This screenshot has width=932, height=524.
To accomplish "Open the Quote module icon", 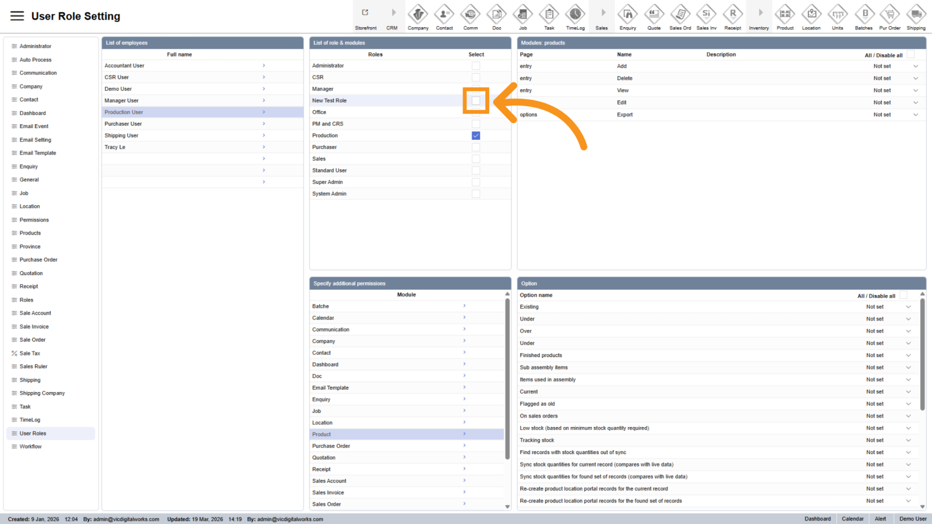I will 654,14.
